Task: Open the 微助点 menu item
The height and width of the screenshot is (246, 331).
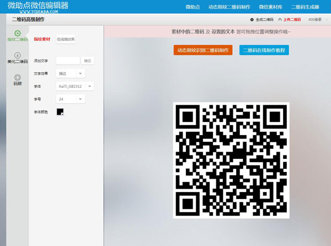Action: click(193, 7)
